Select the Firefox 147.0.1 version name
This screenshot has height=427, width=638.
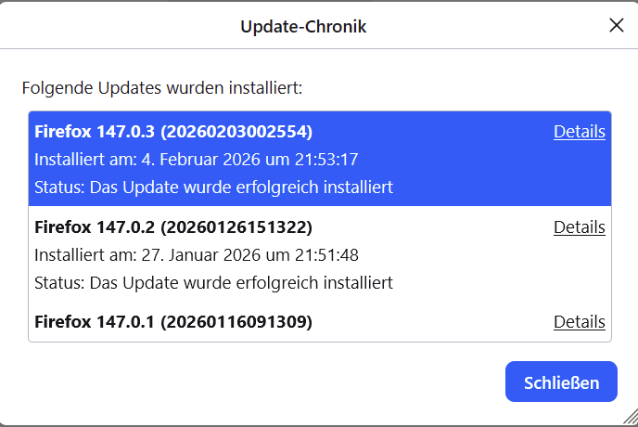(x=96, y=322)
